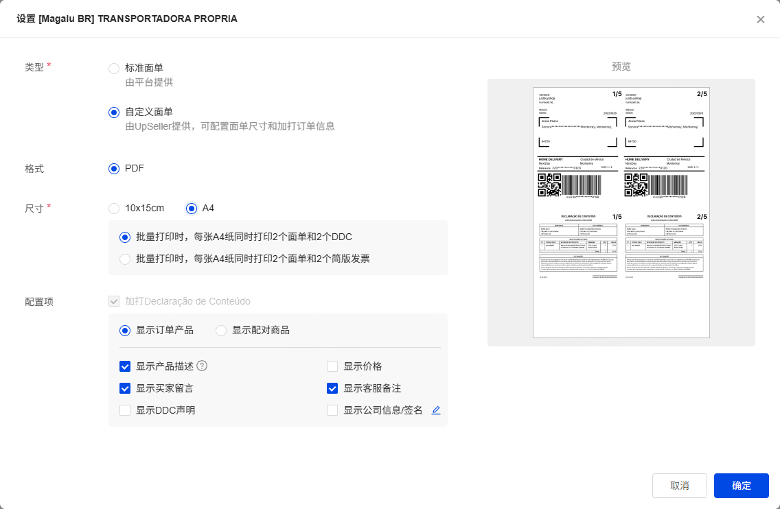Select the 10x15cm size option

(114, 208)
